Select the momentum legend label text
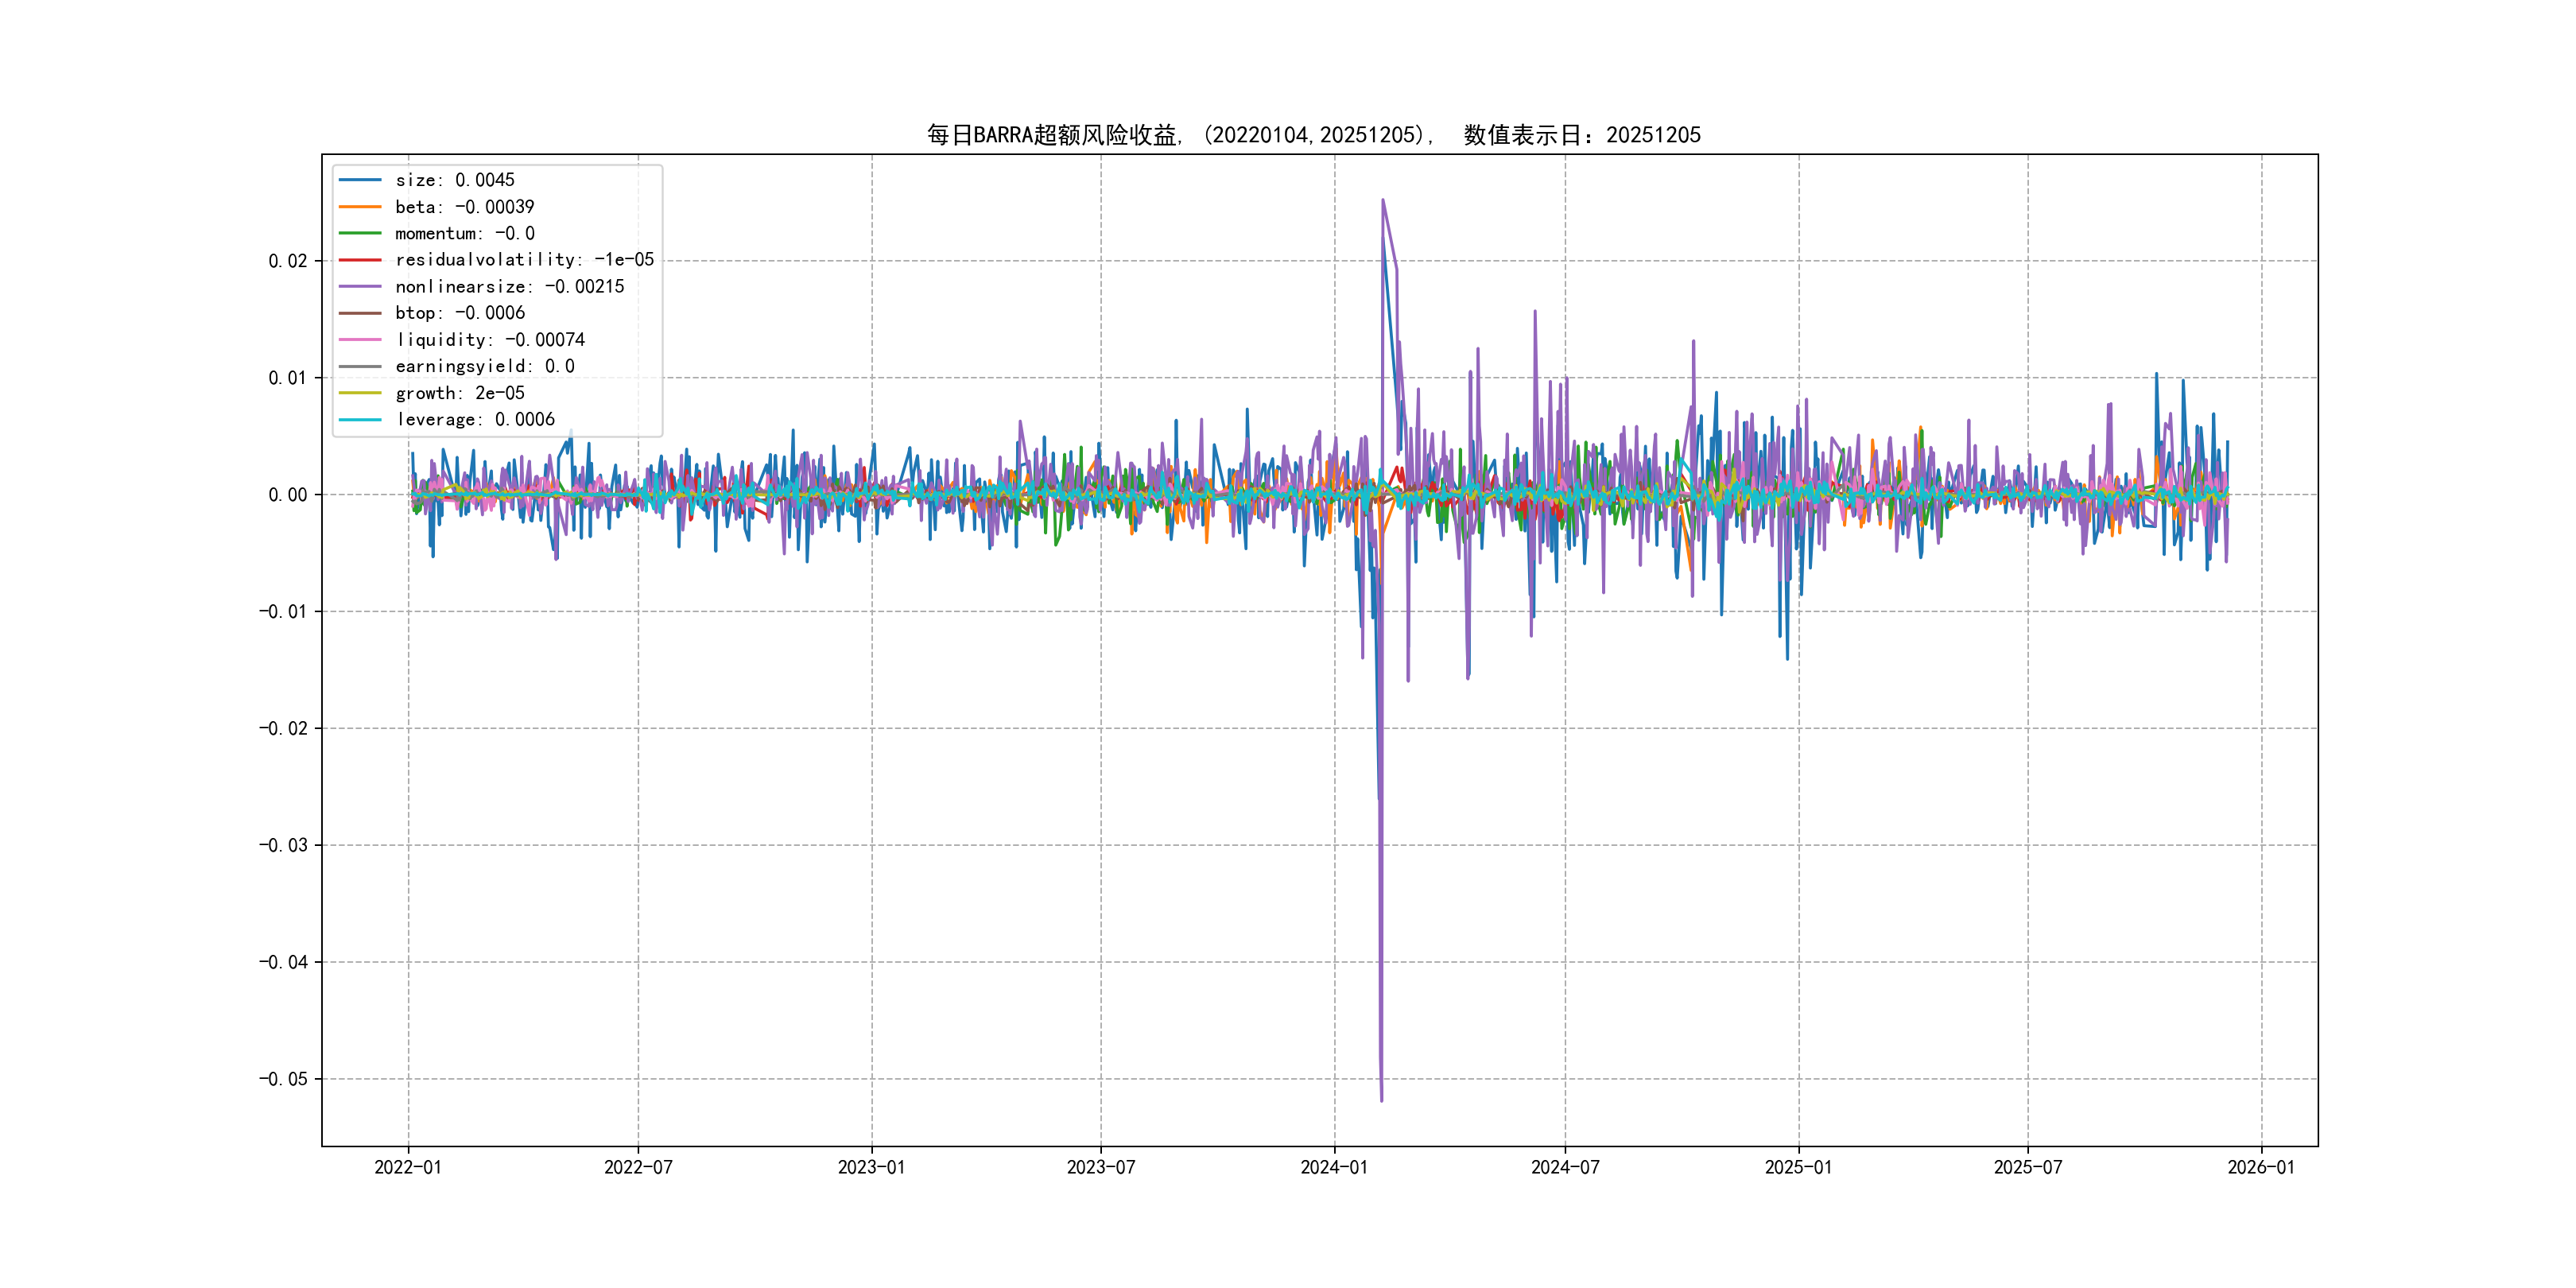 (464, 233)
